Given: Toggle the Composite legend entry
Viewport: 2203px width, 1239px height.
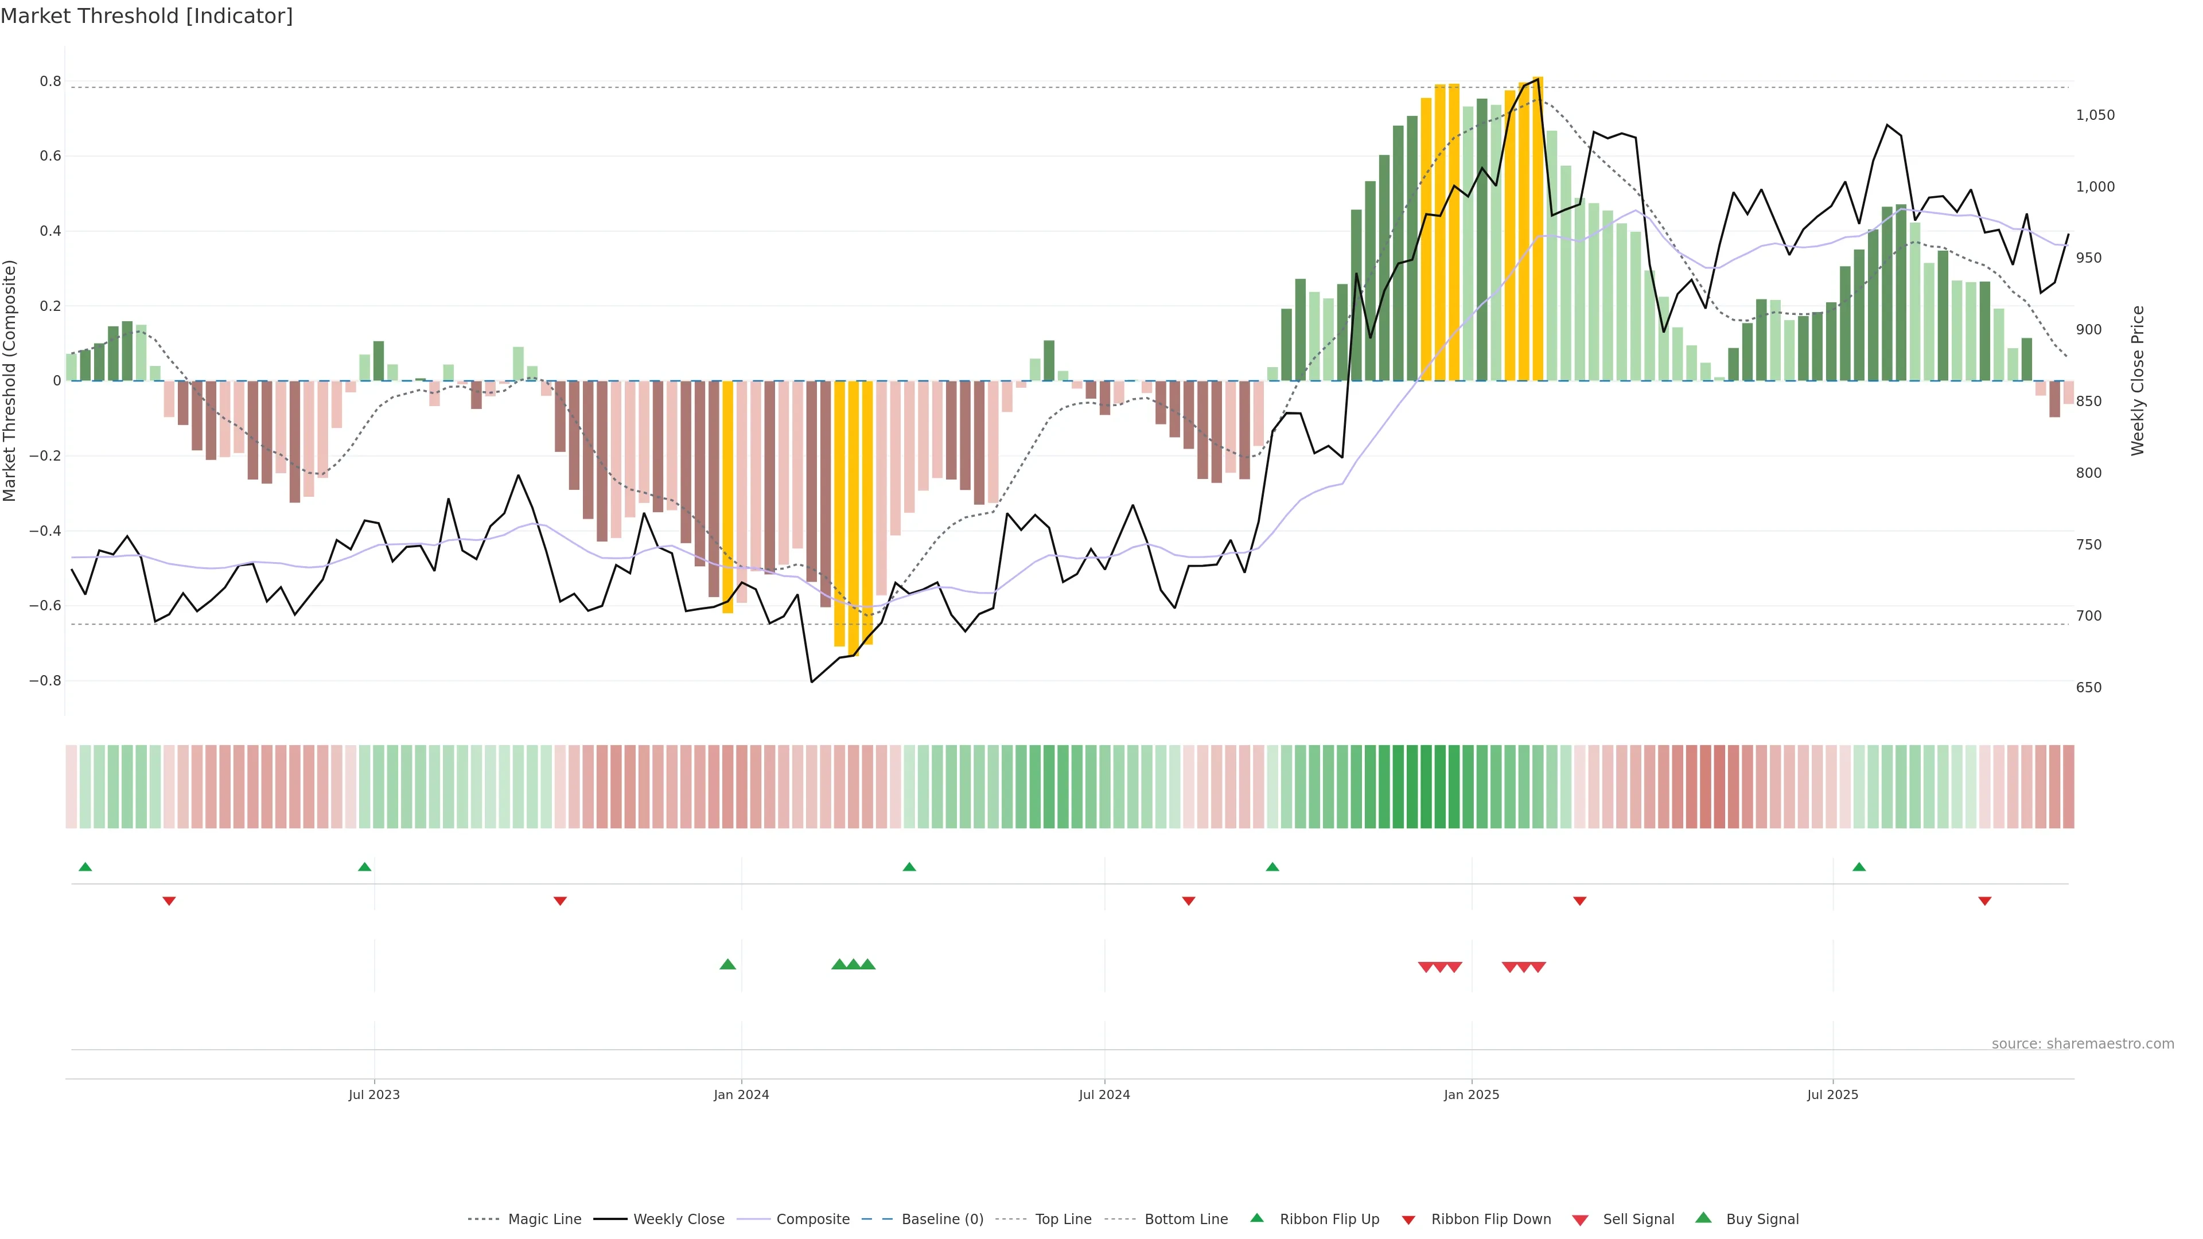Looking at the screenshot, I should (812, 1219).
